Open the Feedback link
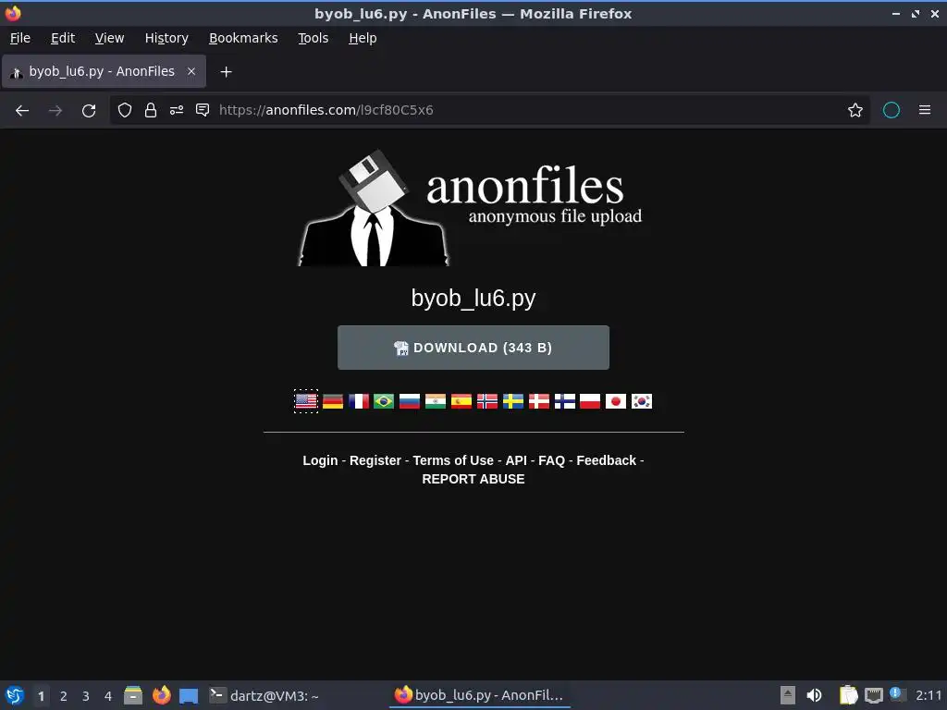Viewport: 947px width, 710px height. [607, 460]
